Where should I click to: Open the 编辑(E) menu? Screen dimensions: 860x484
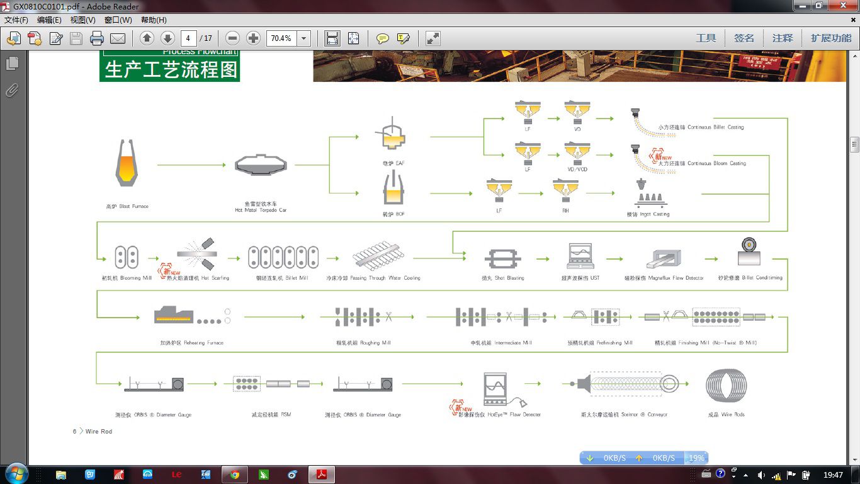(49, 20)
